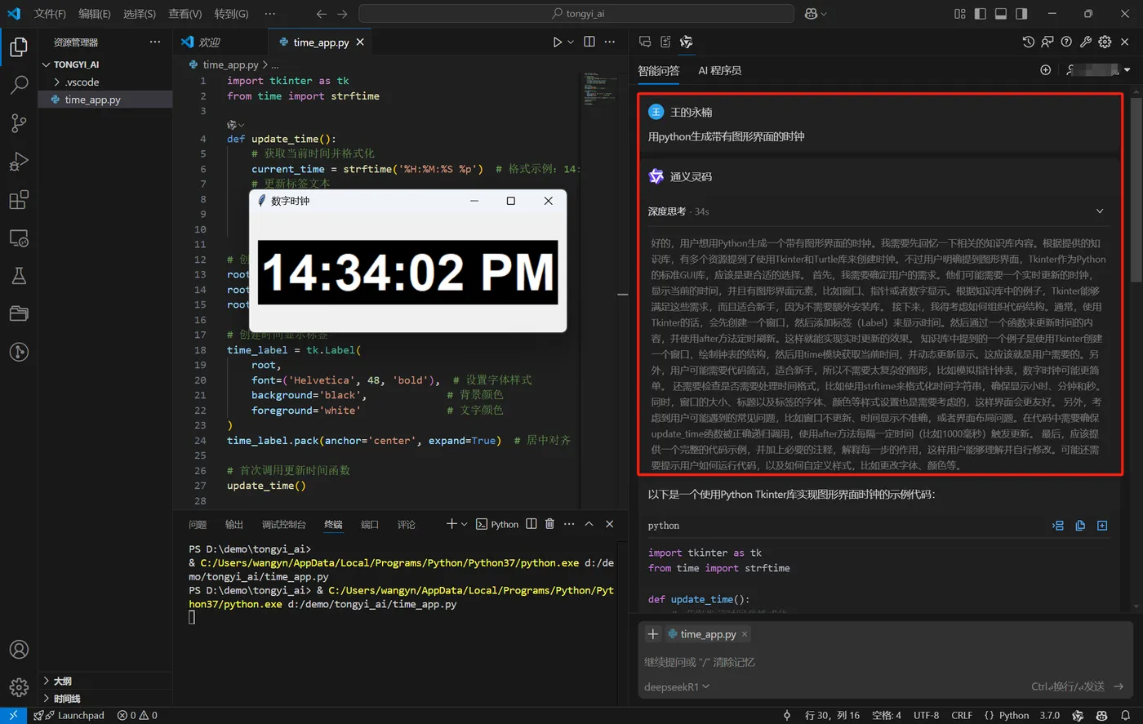Click the chat input field to continue asking

[x=885, y=662]
